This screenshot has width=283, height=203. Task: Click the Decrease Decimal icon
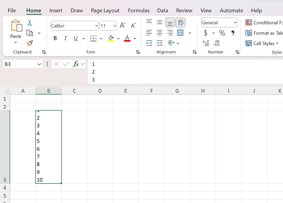click(216, 43)
